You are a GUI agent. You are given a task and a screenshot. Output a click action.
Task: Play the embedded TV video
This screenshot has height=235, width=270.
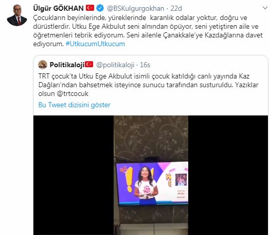[151, 175]
